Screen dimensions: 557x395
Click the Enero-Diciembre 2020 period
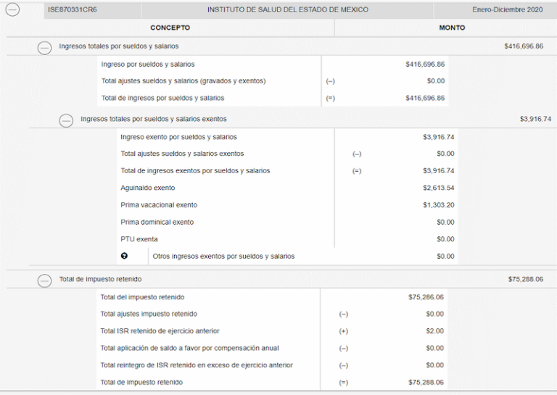click(x=508, y=9)
